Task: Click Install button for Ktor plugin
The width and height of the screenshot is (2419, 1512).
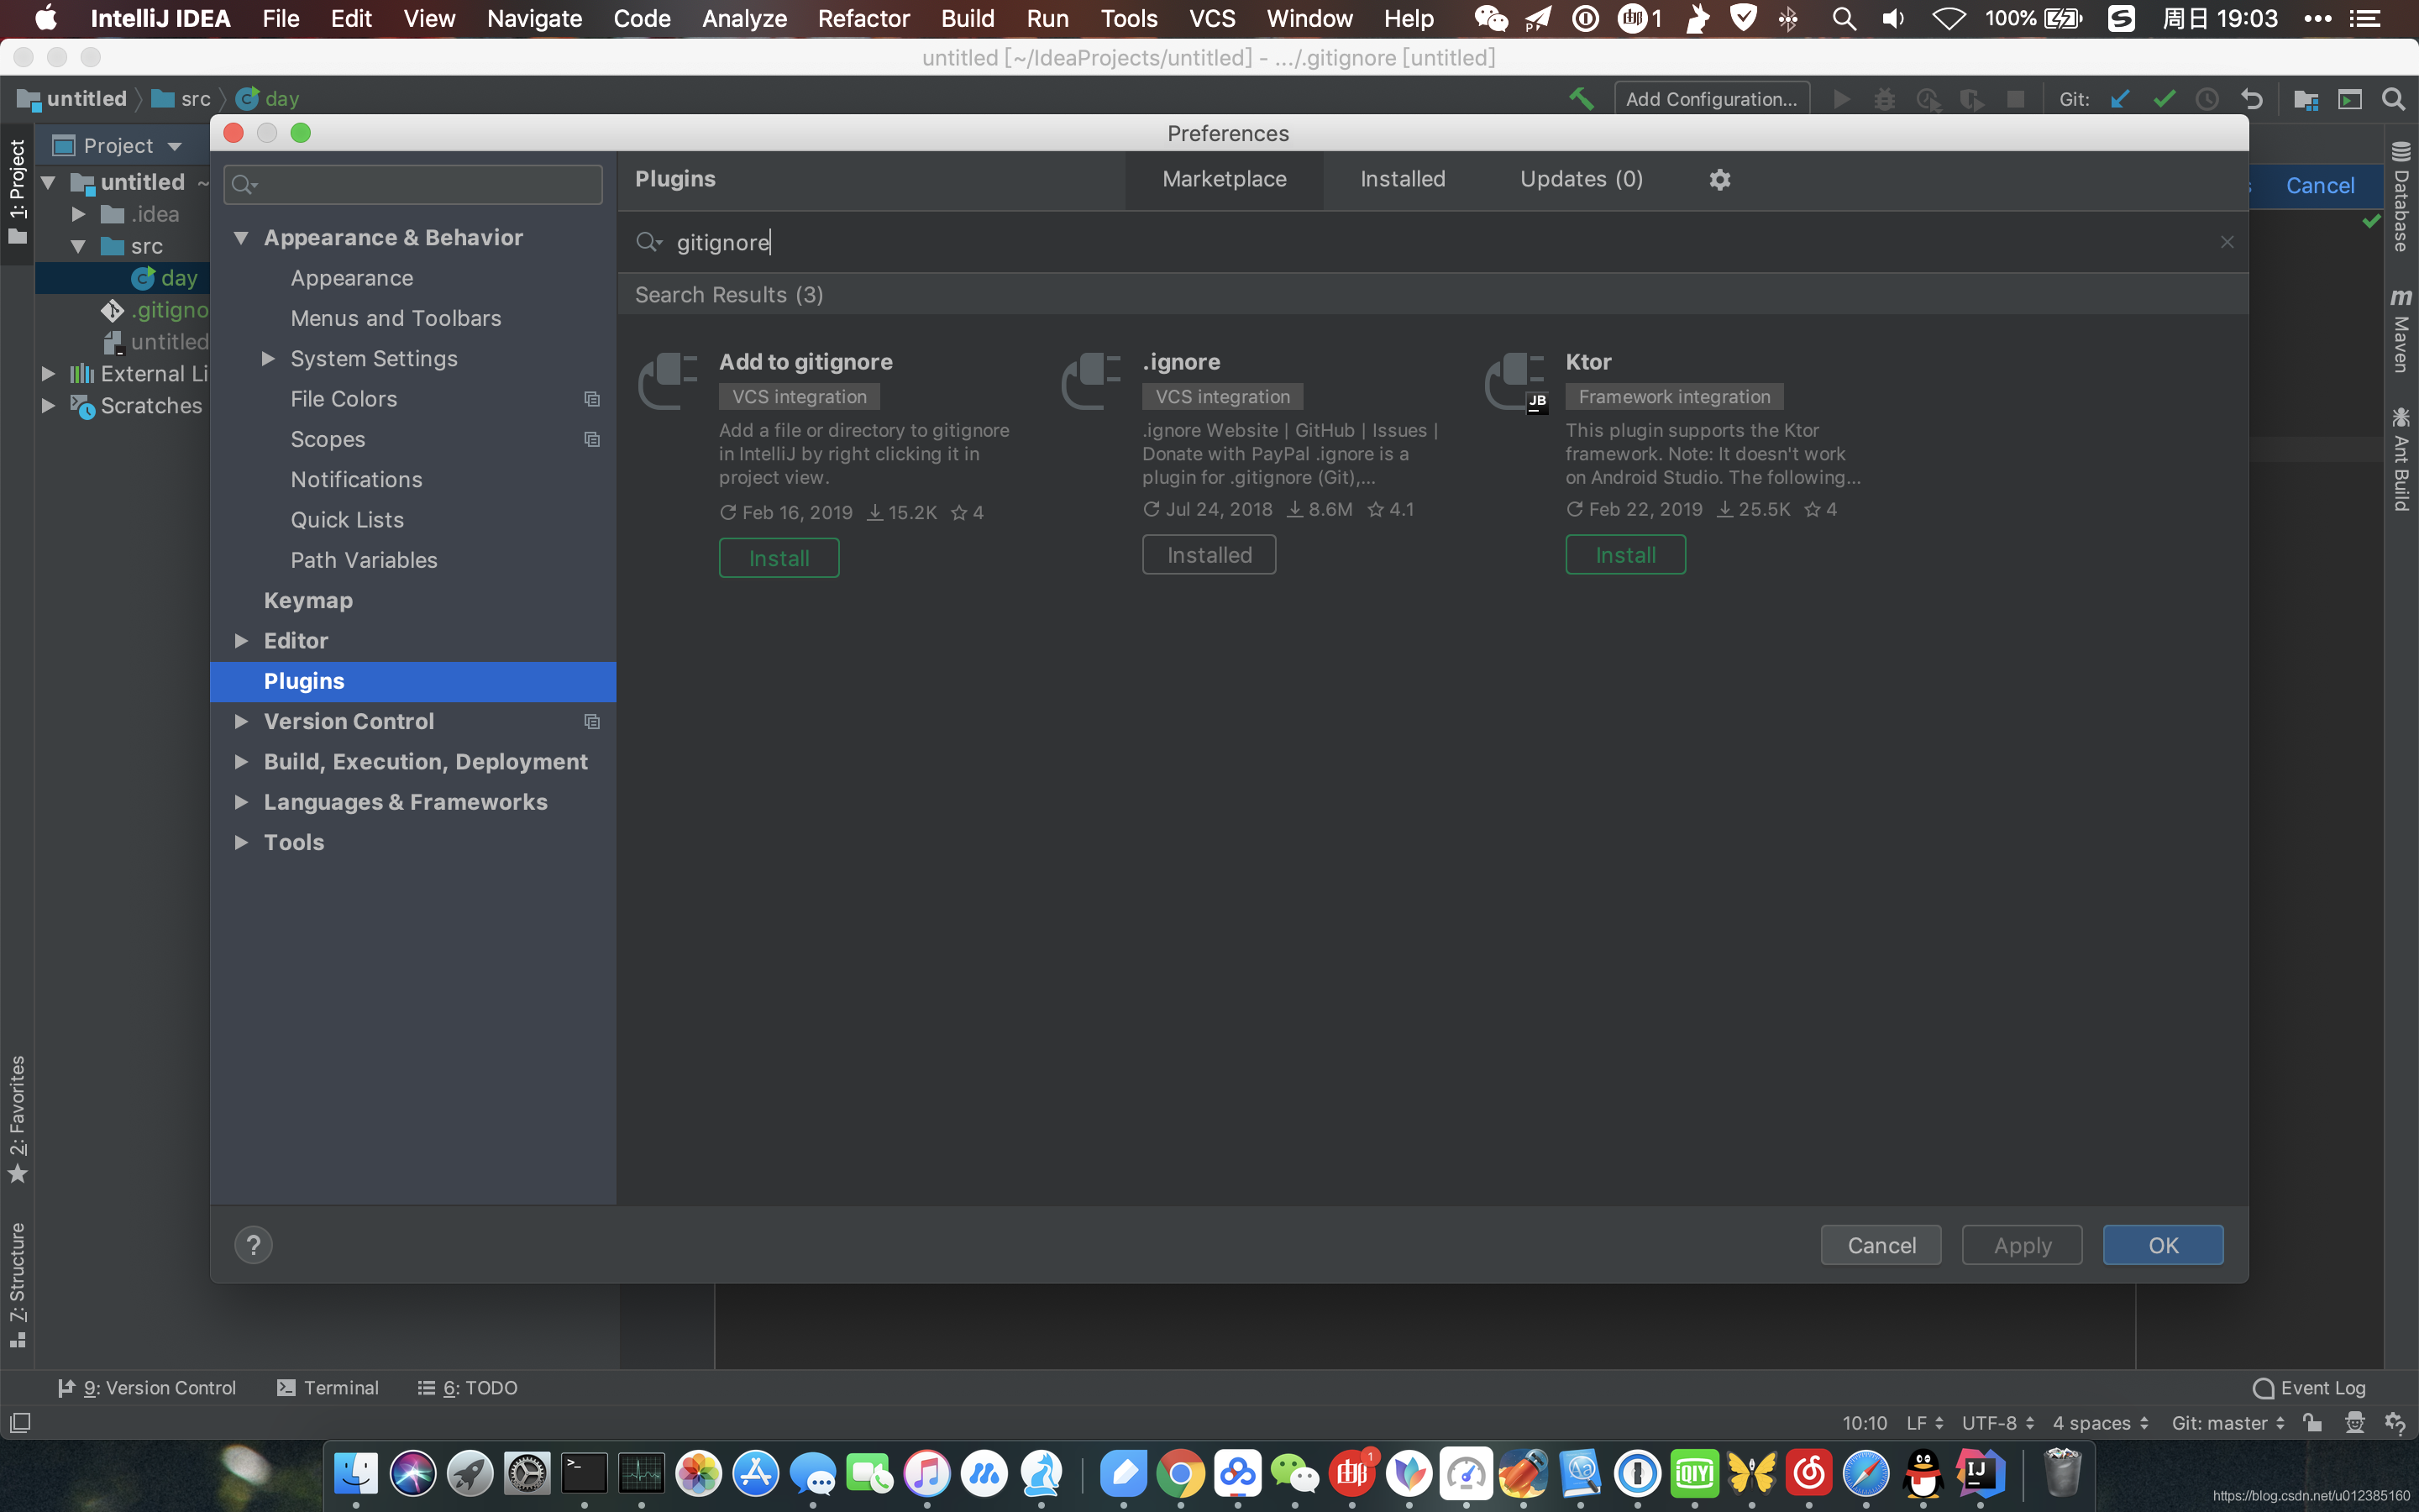Action: pyautogui.click(x=1625, y=554)
